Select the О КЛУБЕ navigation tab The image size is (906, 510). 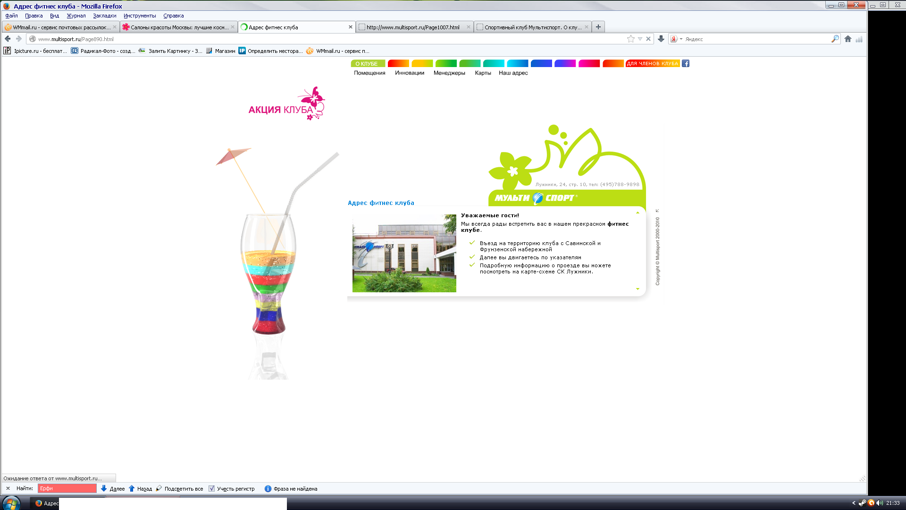(368, 63)
